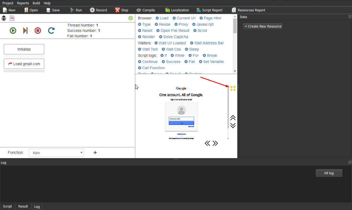Viewport: 352px width, 210px height.
Task: Open an existing project via the Open icon
Action: click(31, 10)
